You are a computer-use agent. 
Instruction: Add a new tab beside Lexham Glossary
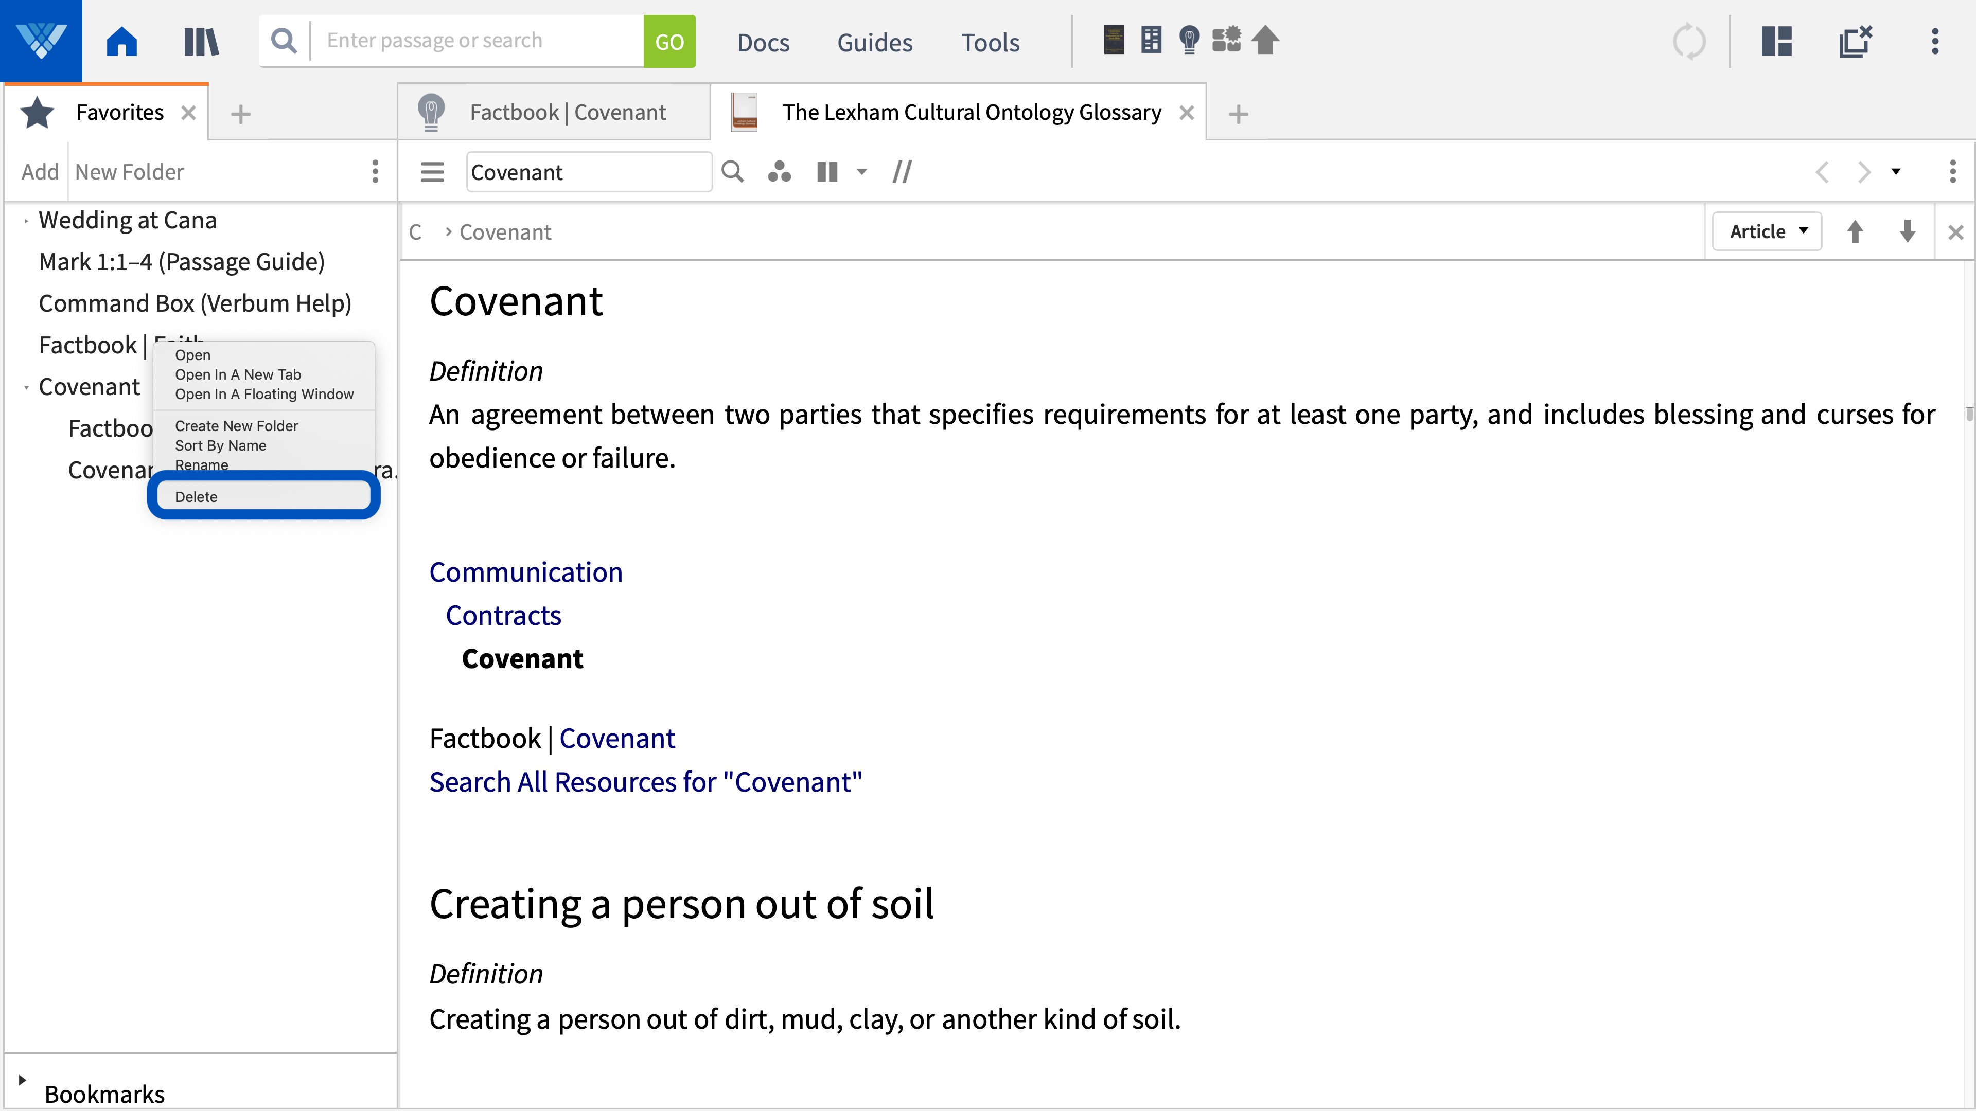click(1238, 114)
